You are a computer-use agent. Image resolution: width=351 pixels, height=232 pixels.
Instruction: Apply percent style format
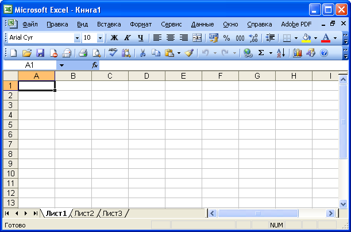[226, 38]
